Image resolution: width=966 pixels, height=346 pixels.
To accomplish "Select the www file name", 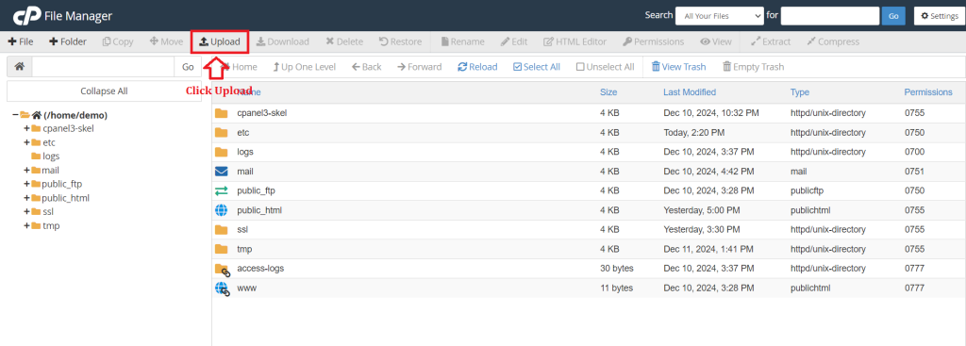I will [x=246, y=288].
